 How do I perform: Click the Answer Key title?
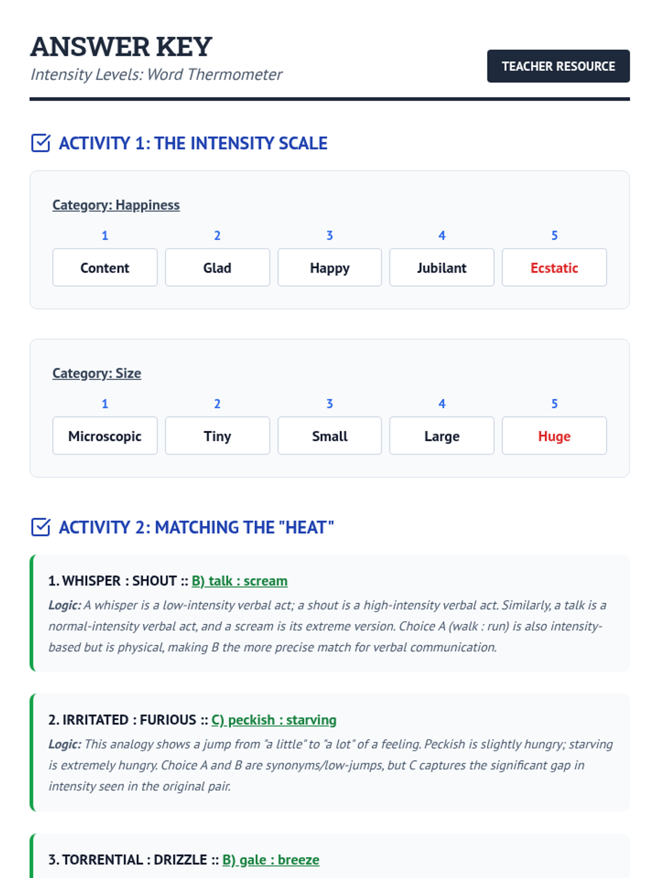click(x=121, y=47)
